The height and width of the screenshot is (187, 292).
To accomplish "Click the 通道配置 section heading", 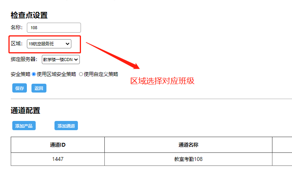I will click(x=25, y=111).
